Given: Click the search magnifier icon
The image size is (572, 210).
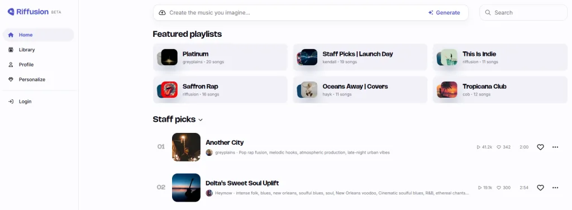Looking at the screenshot, I should [x=488, y=13].
